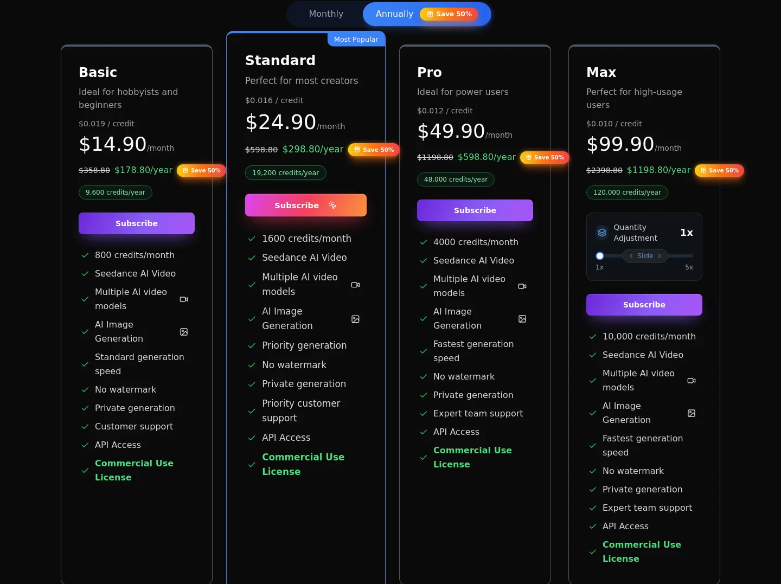Click the gift icon in Max's Save 50% badge
The width and height of the screenshot is (781, 584).
pyautogui.click(x=703, y=170)
